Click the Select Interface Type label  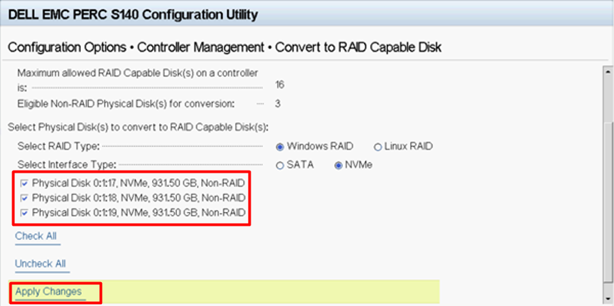click(67, 165)
